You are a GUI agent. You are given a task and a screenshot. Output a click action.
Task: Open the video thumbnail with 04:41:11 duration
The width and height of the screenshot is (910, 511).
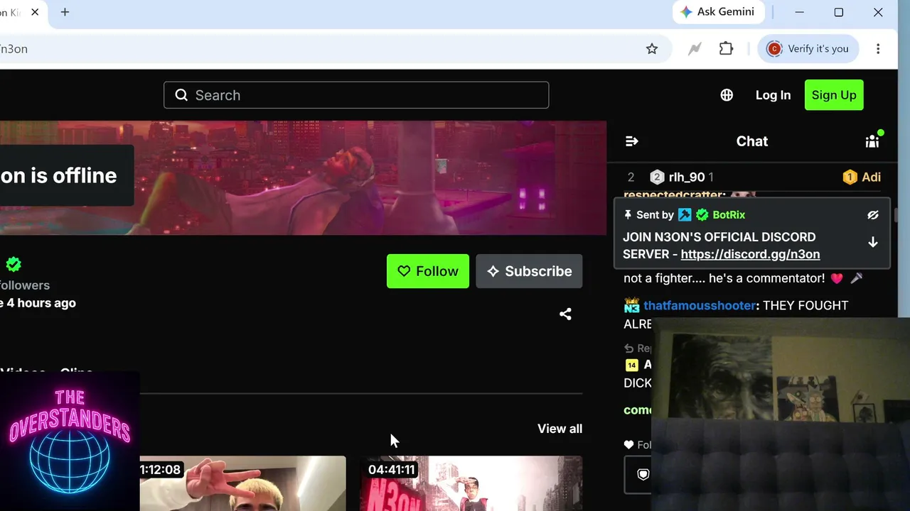[x=471, y=483]
